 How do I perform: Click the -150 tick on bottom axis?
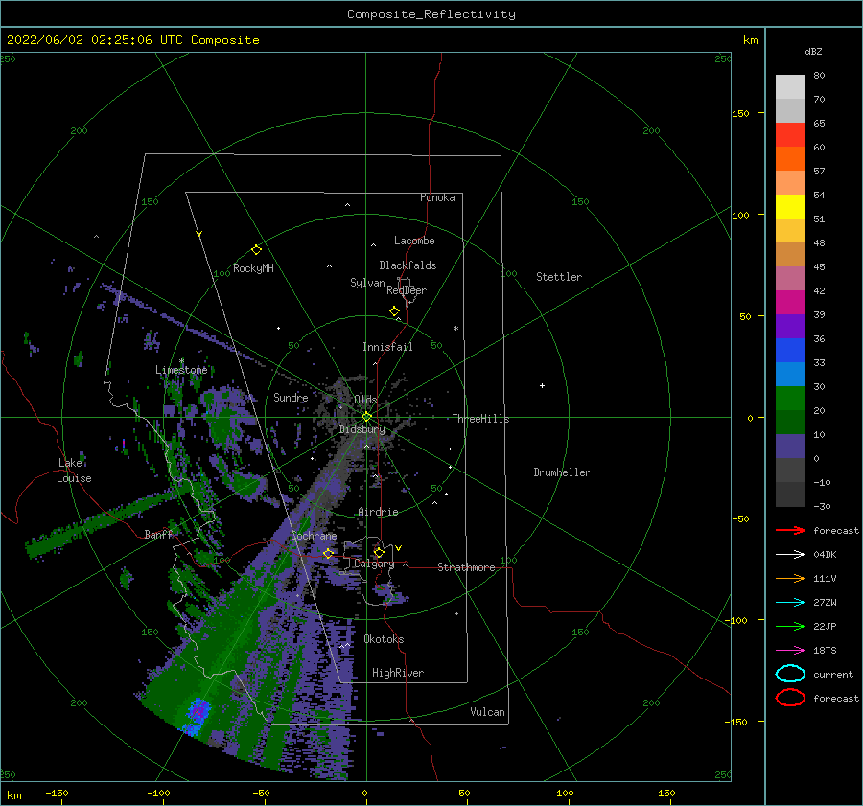click(x=57, y=793)
